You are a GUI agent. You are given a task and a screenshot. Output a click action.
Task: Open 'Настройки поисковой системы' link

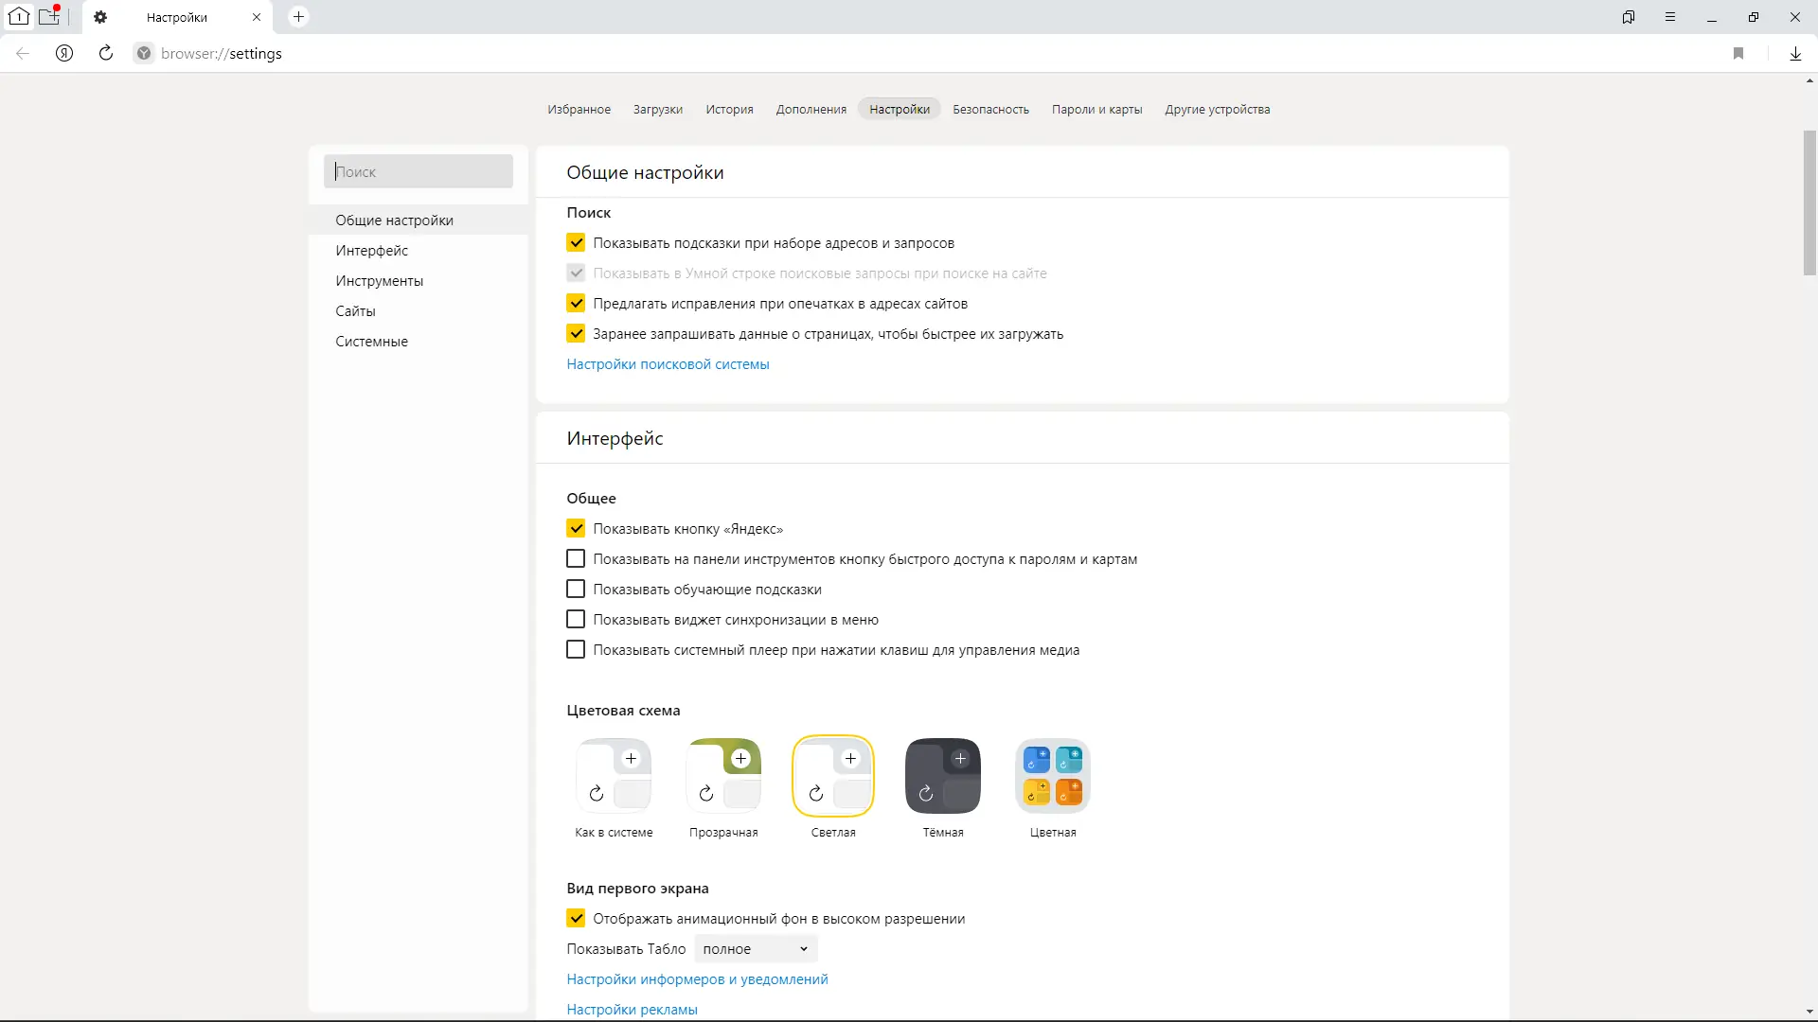668,364
